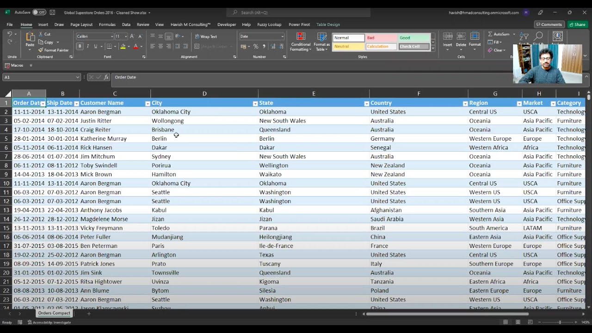Click Align Left icon

click(x=152, y=46)
